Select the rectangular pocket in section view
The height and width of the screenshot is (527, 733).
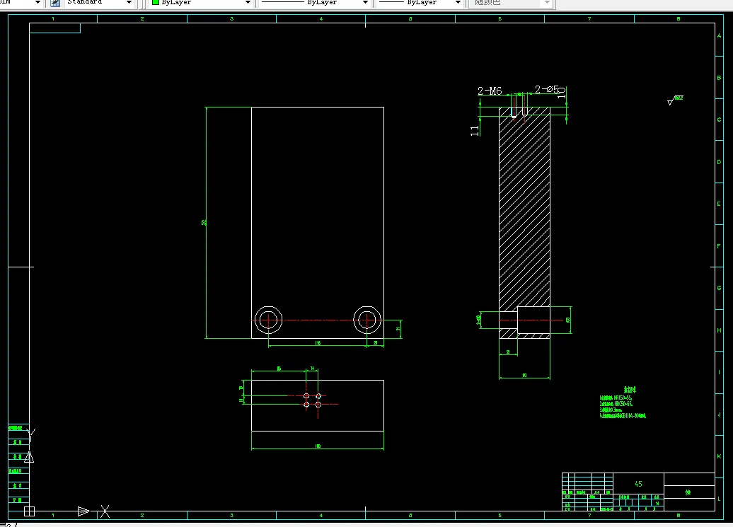[x=533, y=320]
